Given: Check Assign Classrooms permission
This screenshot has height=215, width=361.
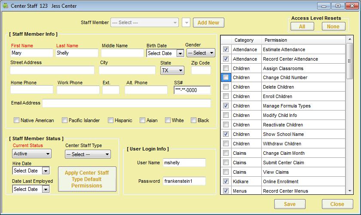Looking at the screenshot, I should tap(226, 68).
